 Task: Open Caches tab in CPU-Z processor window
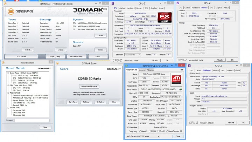(x=122, y=8)
